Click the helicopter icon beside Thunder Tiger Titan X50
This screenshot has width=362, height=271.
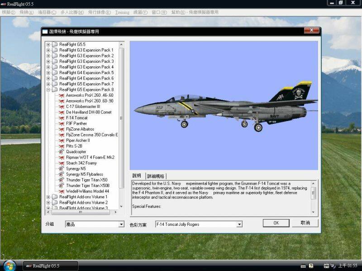pyautogui.click(x=62, y=180)
